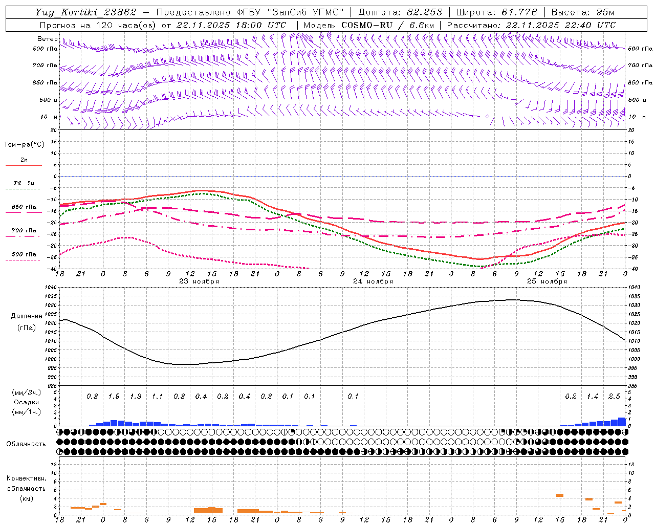The image size is (655, 524).
Task: Click the station title Yug_Korliki_23862
Action: coord(86,12)
